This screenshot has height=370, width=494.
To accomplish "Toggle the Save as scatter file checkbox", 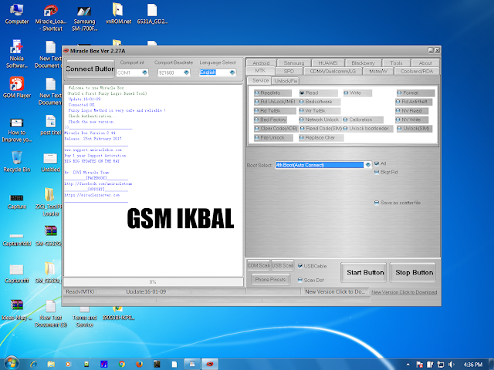I will point(377,203).
